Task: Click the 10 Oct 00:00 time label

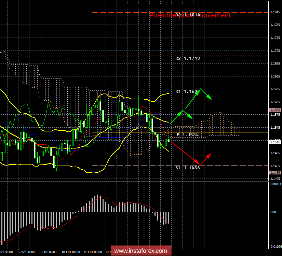Action: (x=71, y=252)
